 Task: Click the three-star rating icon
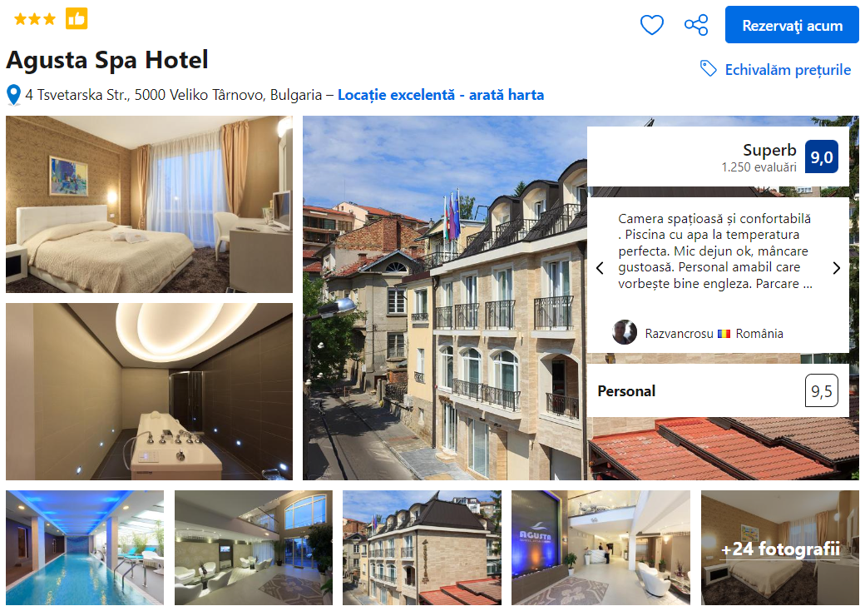35,19
